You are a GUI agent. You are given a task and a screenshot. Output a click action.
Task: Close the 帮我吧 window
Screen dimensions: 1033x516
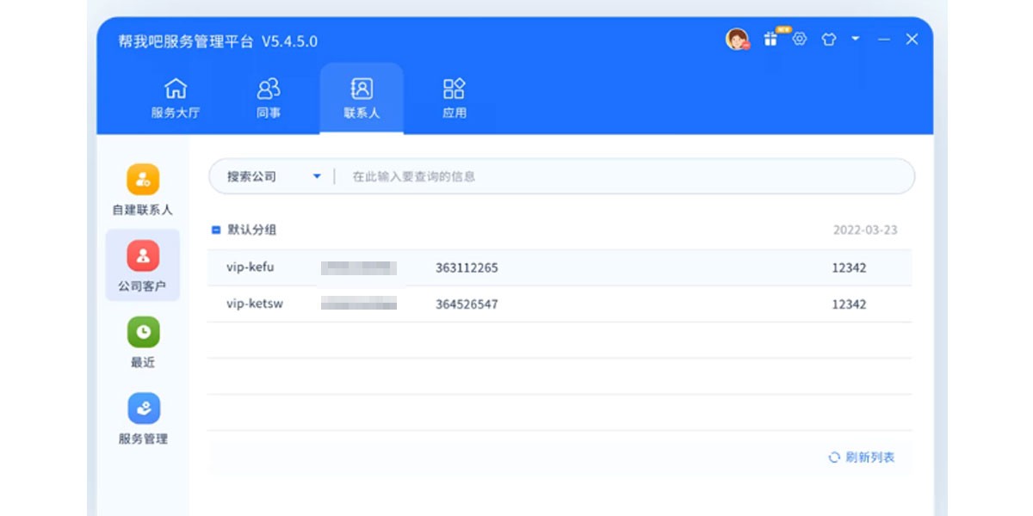(912, 39)
